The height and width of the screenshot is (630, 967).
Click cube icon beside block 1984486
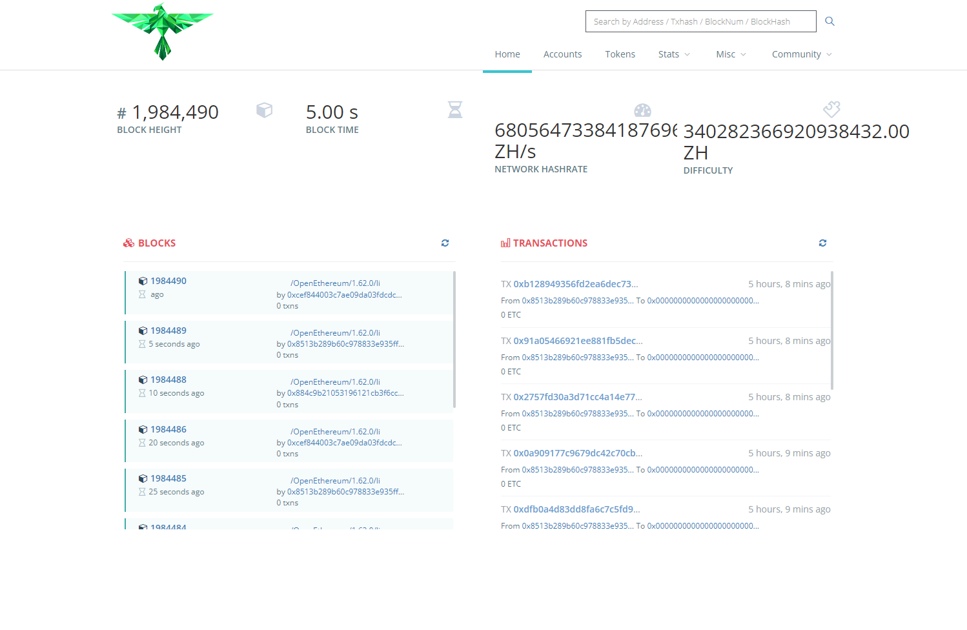tap(143, 429)
